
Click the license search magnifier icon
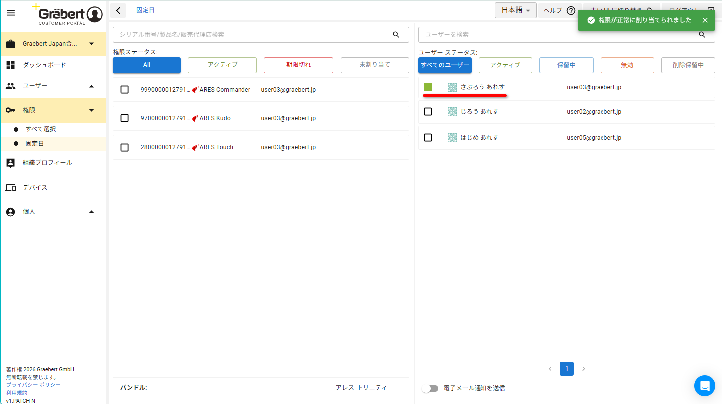pos(396,35)
